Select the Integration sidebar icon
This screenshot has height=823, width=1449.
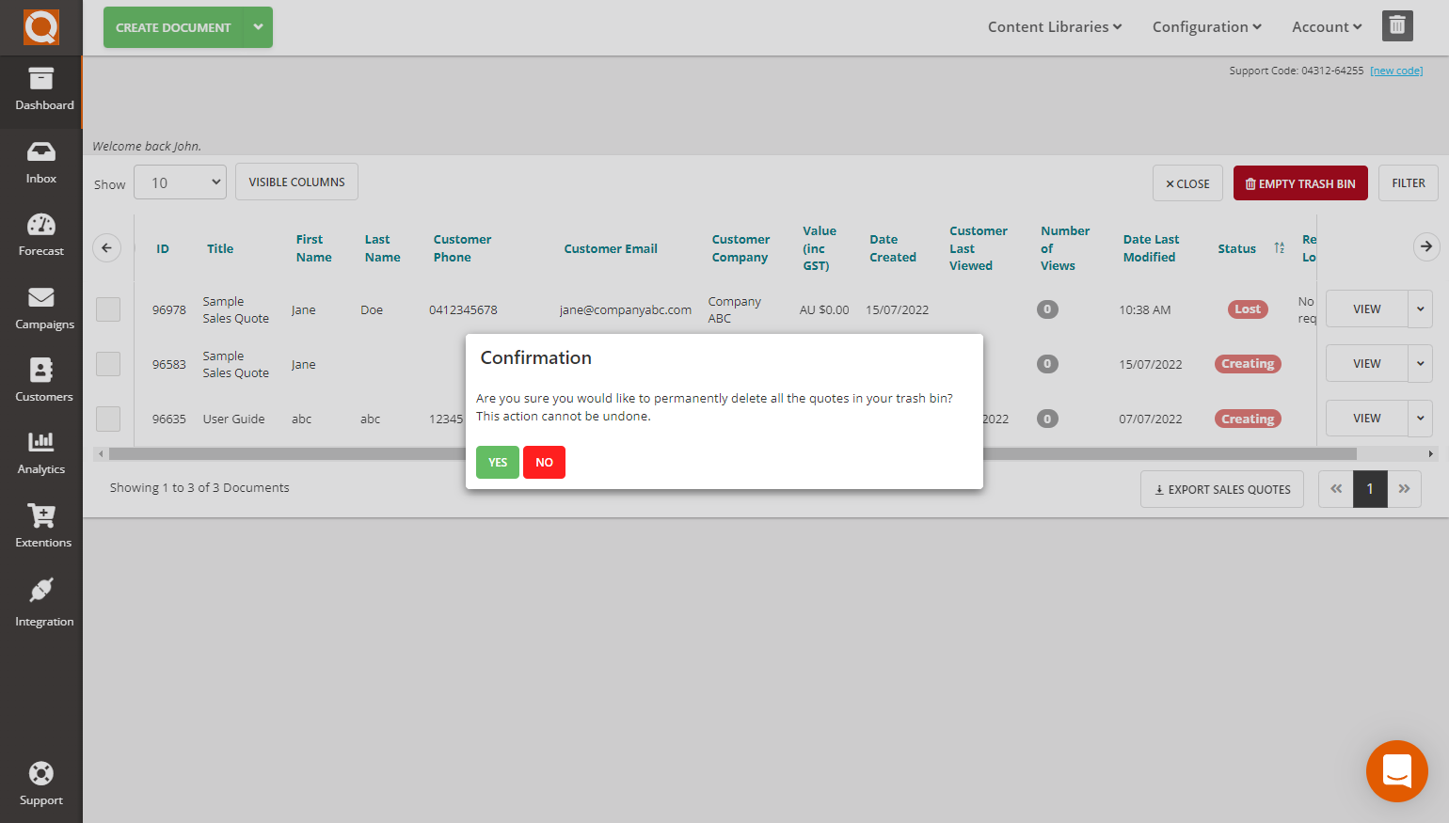[40, 602]
